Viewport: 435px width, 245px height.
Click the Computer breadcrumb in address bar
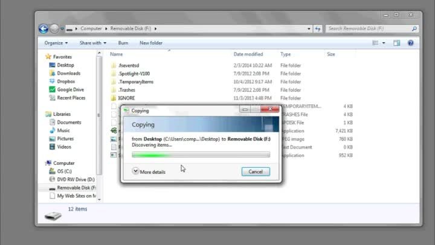(x=91, y=28)
